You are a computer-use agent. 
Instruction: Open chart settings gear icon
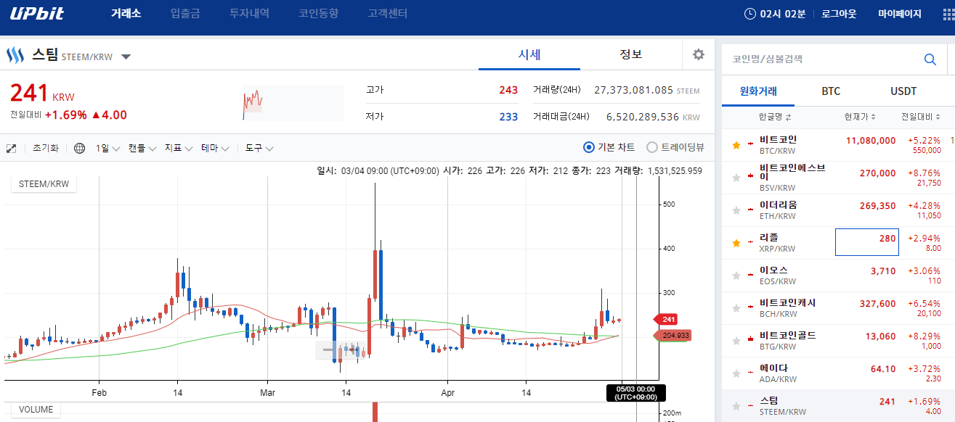[699, 54]
